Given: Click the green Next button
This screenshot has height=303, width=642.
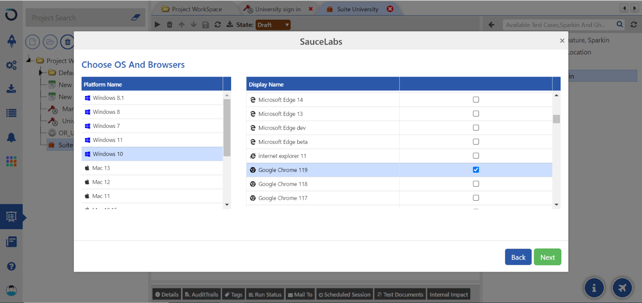Looking at the screenshot, I should point(547,257).
